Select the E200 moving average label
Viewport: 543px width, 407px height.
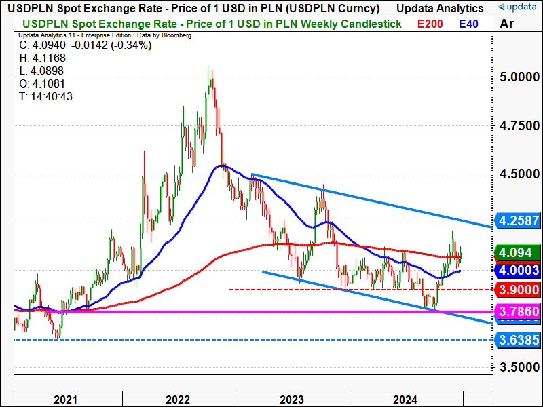(x=430, y=24)
